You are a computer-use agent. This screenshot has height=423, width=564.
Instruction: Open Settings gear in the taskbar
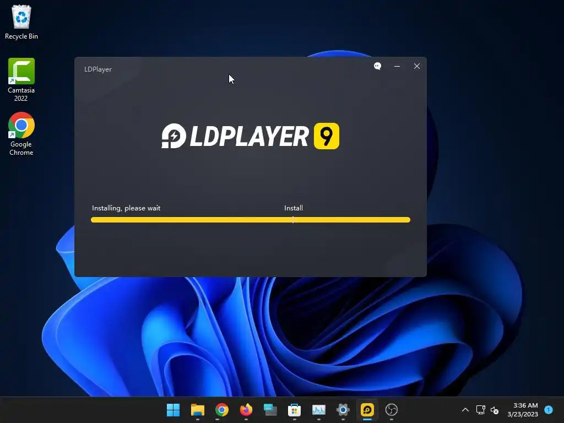[x=343, y=410]
